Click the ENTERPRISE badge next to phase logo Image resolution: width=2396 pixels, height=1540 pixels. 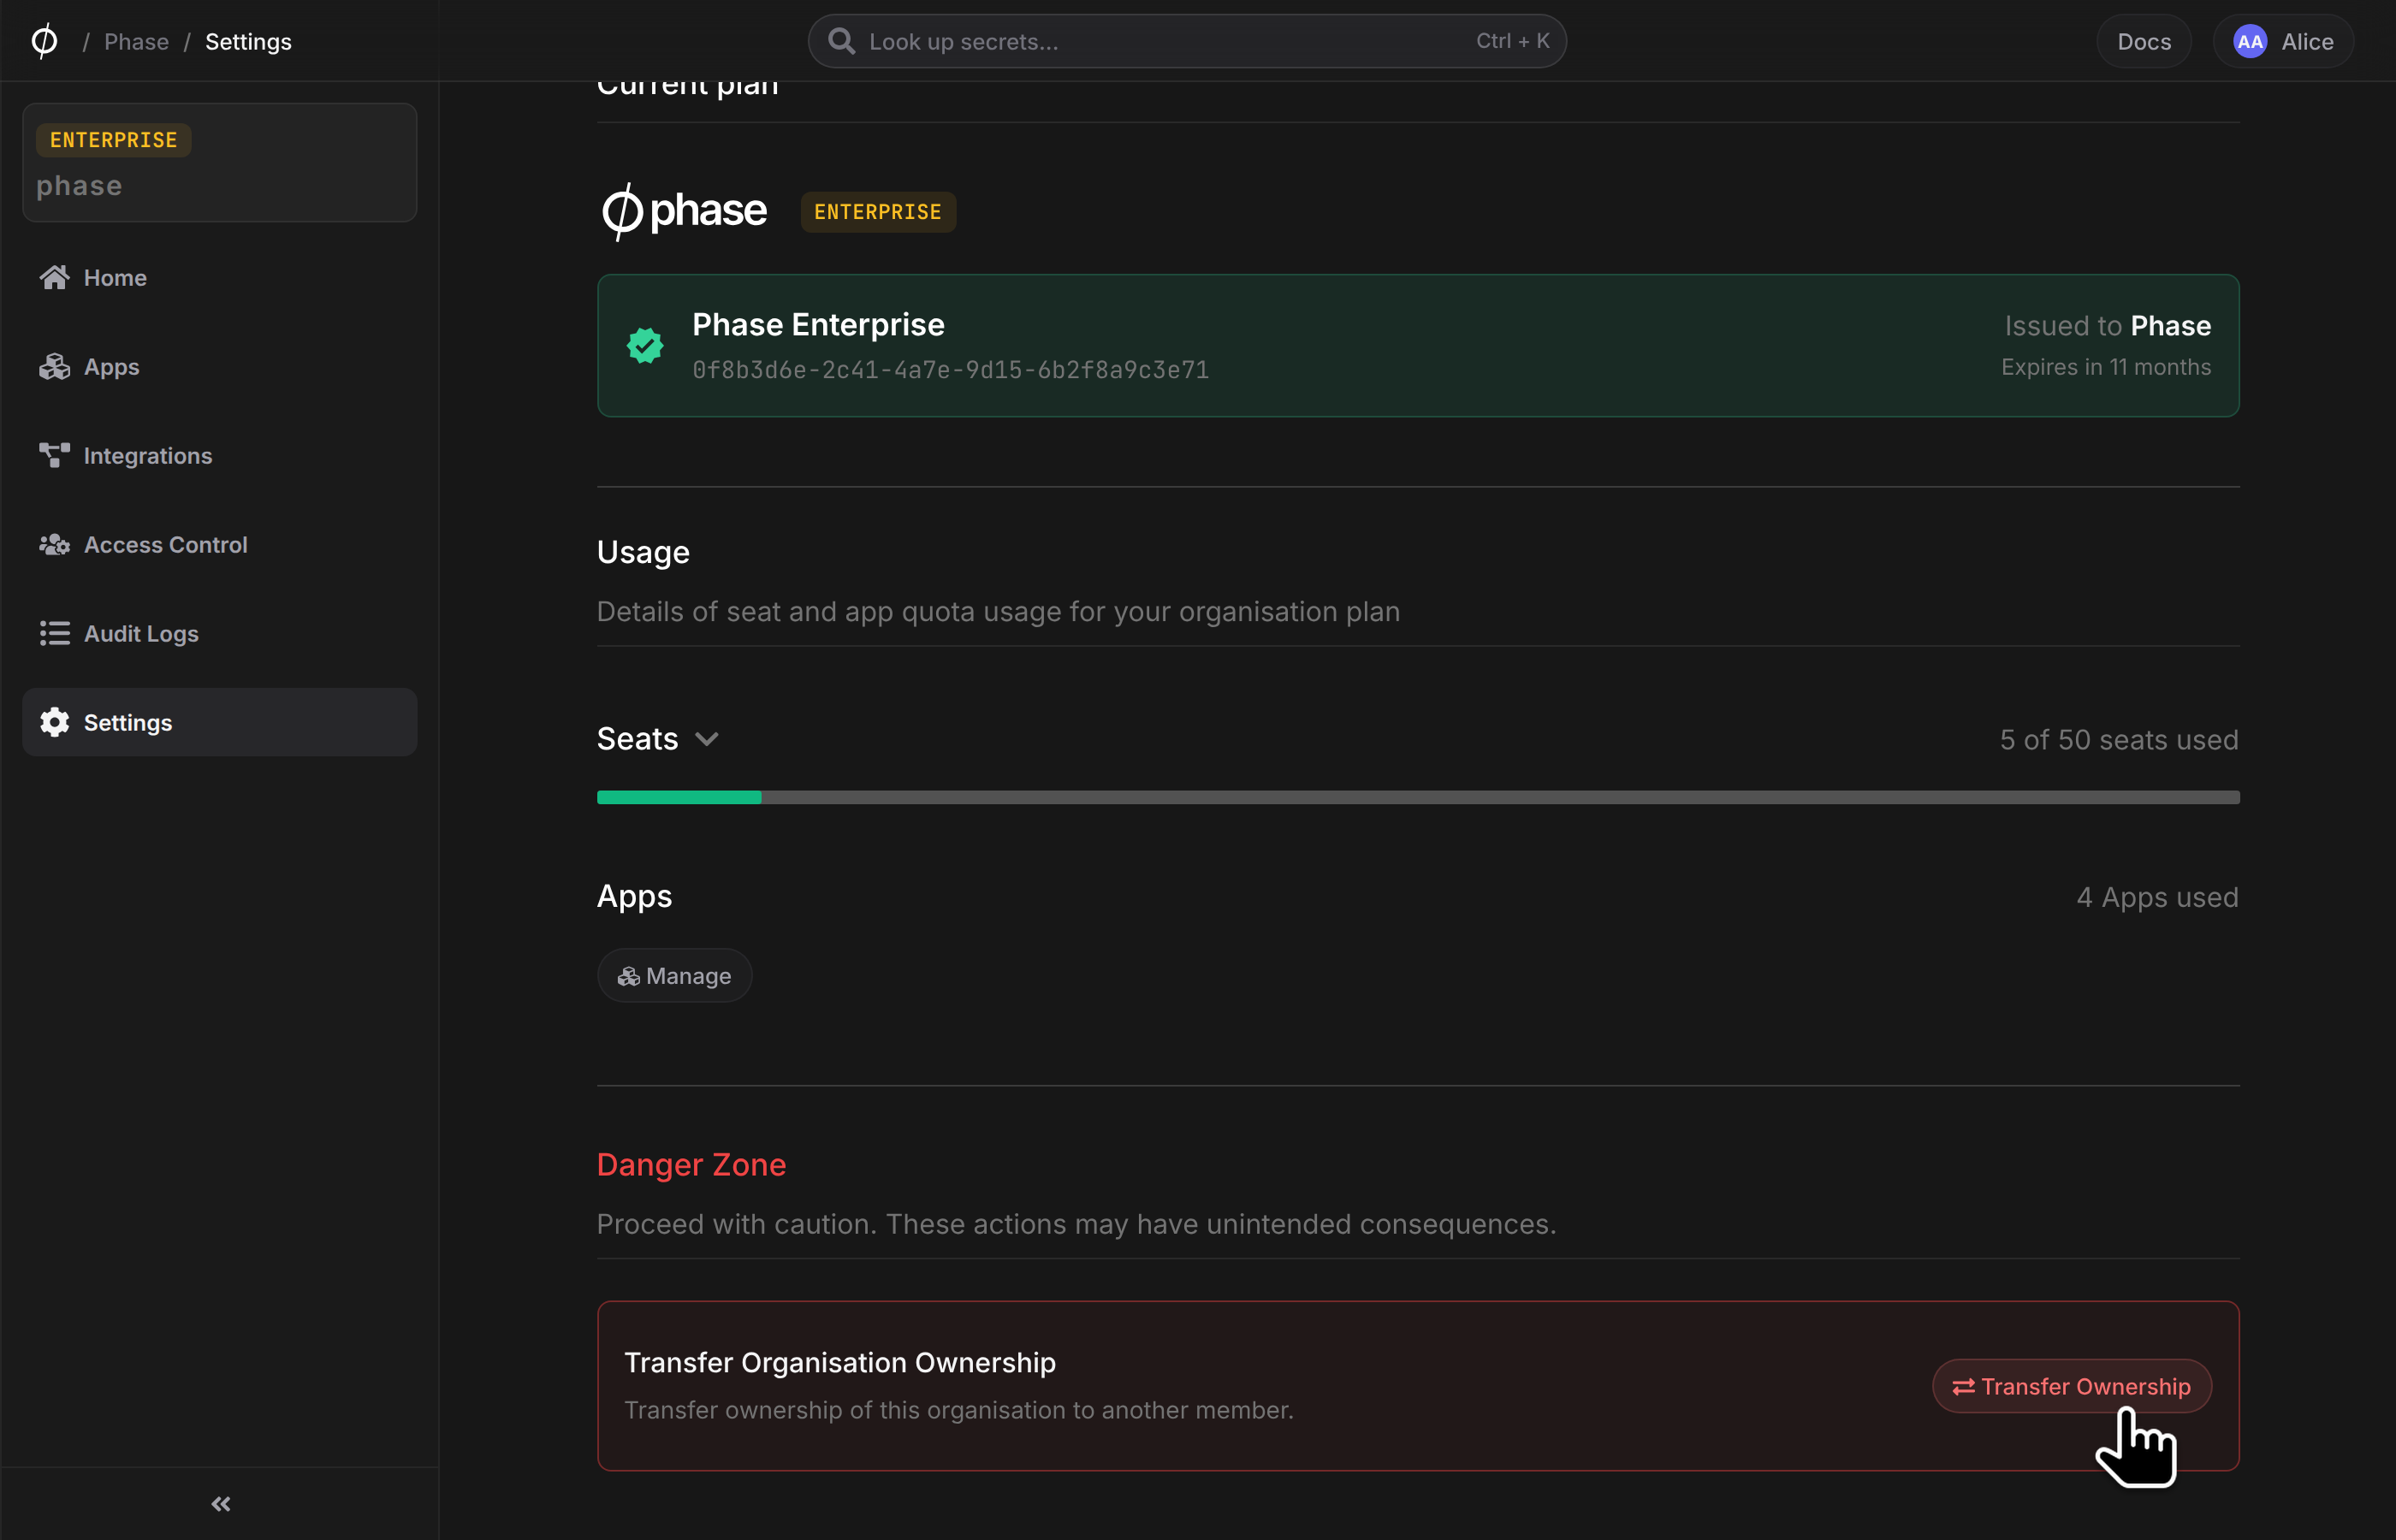pyautogui.click(x=878, y=211)
